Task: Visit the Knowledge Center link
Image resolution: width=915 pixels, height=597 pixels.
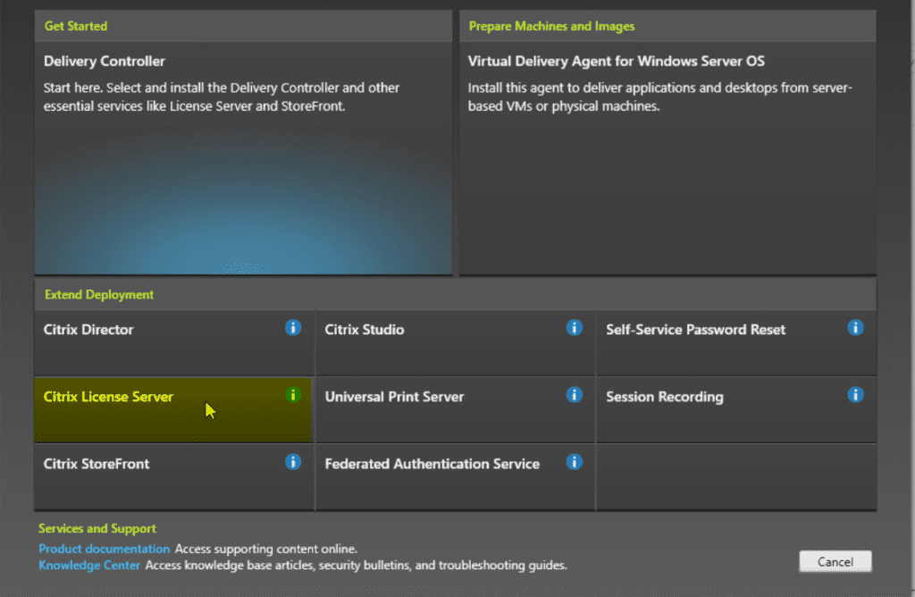Action: (88, 566)
